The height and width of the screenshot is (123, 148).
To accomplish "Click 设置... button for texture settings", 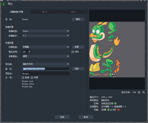I will click(78, 47).
